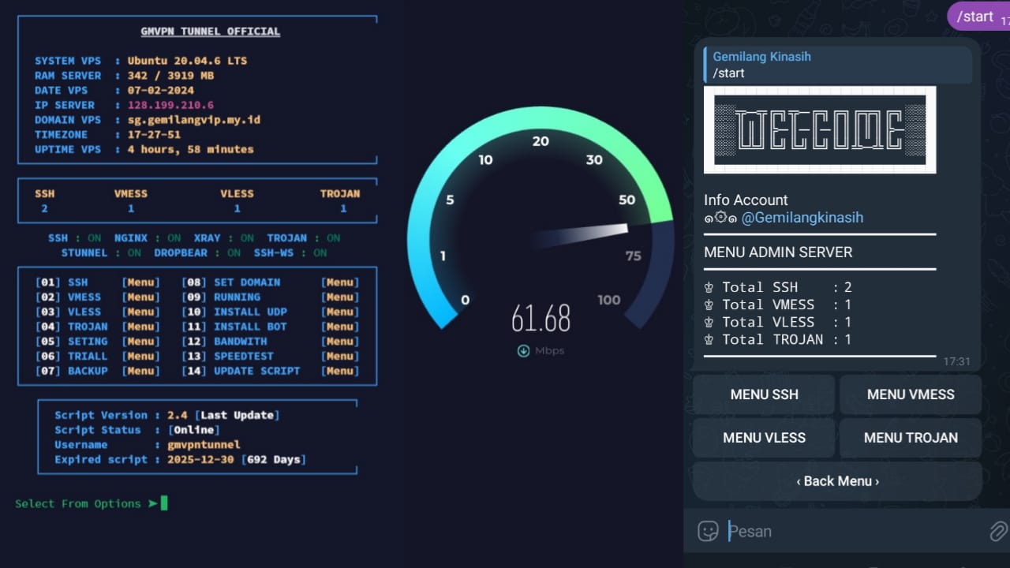Open the MENU VMESS bot button
The image size is (1010, 568).
tap(910, 394)
